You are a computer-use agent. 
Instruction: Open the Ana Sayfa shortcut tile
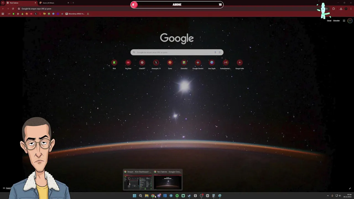tap(212, 64)
